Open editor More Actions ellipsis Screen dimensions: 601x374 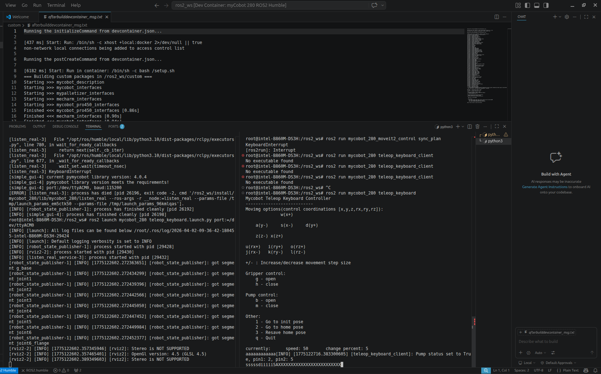504,17
